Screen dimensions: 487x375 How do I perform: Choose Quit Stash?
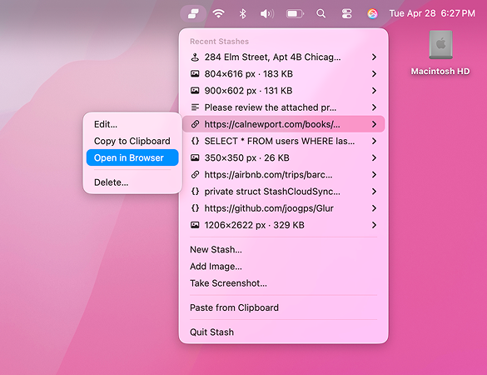(x=284, y=332)
